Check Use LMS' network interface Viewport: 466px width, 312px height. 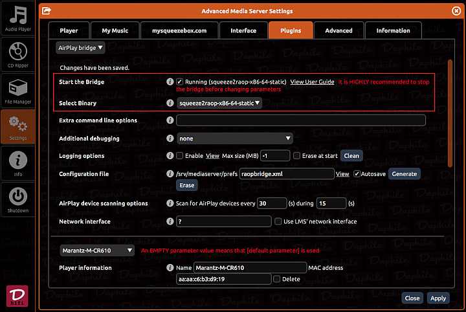tap(278, 221)
